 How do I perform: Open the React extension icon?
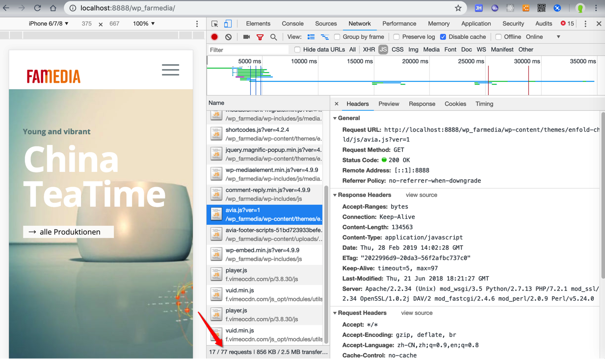tap(510, 8)
